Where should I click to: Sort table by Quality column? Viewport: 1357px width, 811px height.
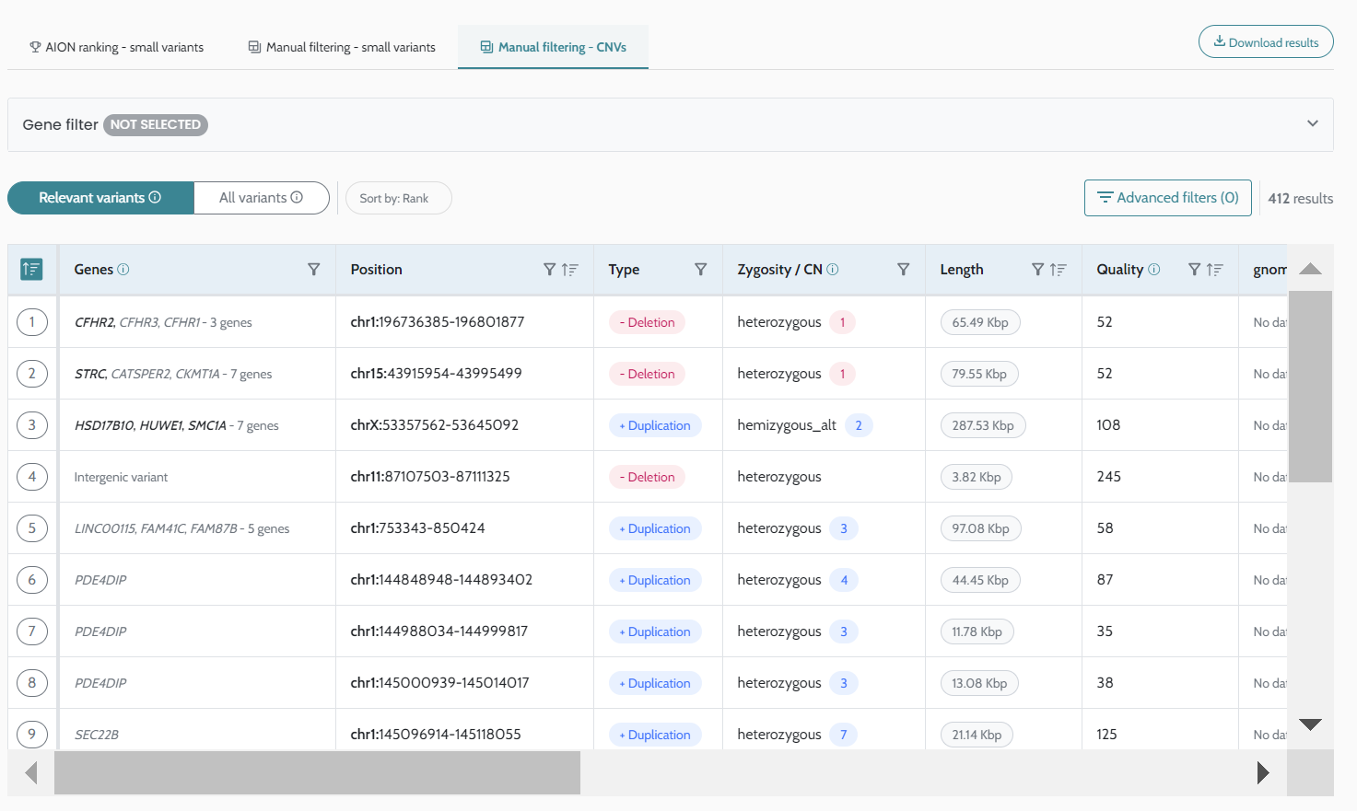tap(1215, 270)
